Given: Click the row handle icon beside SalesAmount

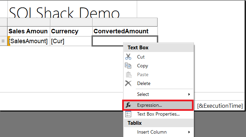Looking at the screenshot, I should [x=3, y=41].
